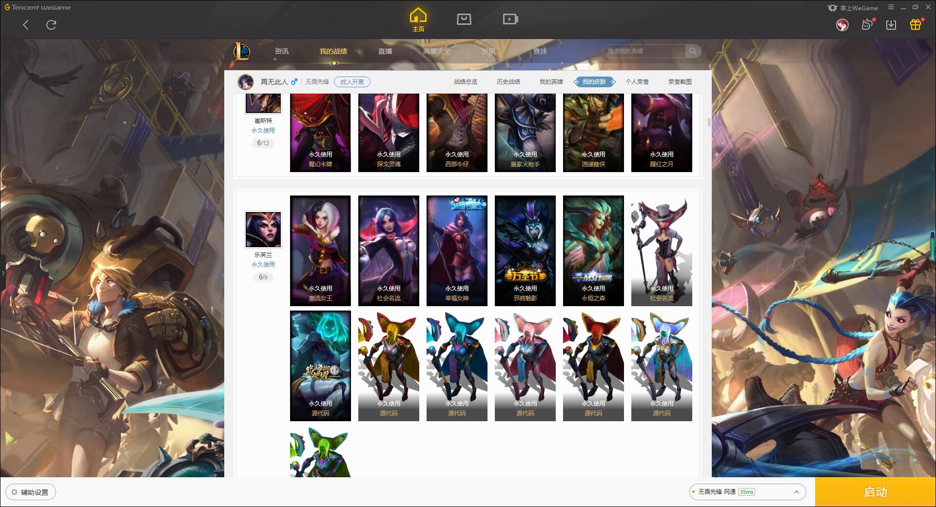This screenshot has width=936, height=507.
Task: Open the yellow gift box icon
Action: 916,24
